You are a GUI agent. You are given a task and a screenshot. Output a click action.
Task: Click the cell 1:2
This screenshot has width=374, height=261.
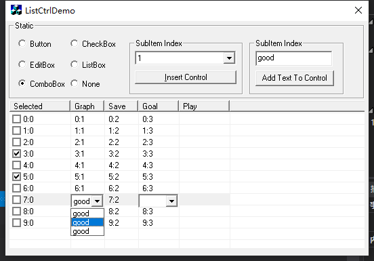point(114,130)
